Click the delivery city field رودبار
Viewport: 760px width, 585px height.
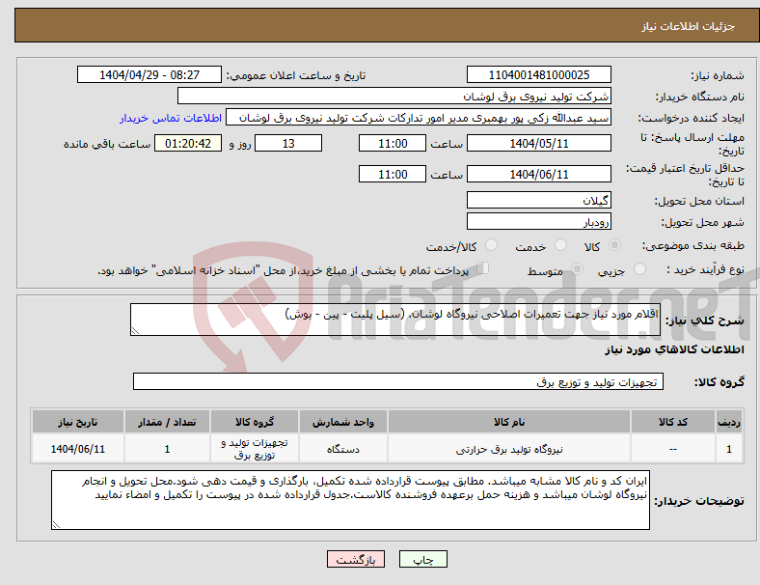click(538, 222)
